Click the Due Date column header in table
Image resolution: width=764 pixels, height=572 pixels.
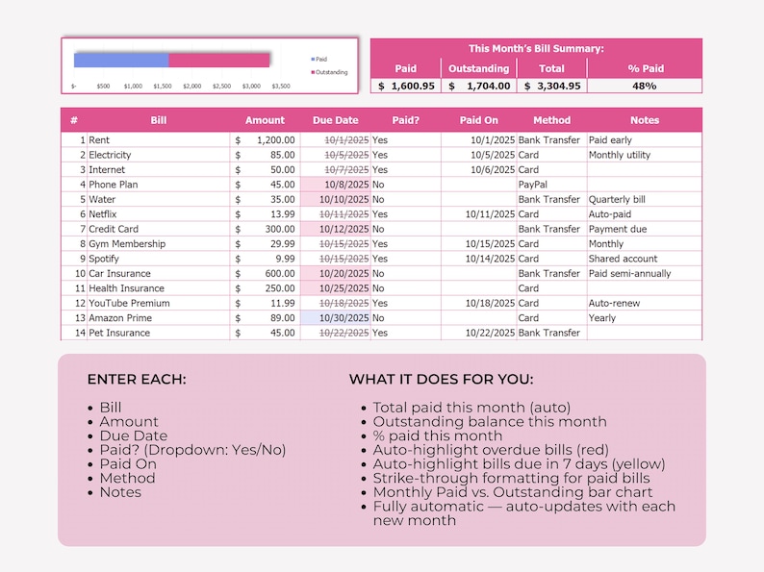point(335,120)
